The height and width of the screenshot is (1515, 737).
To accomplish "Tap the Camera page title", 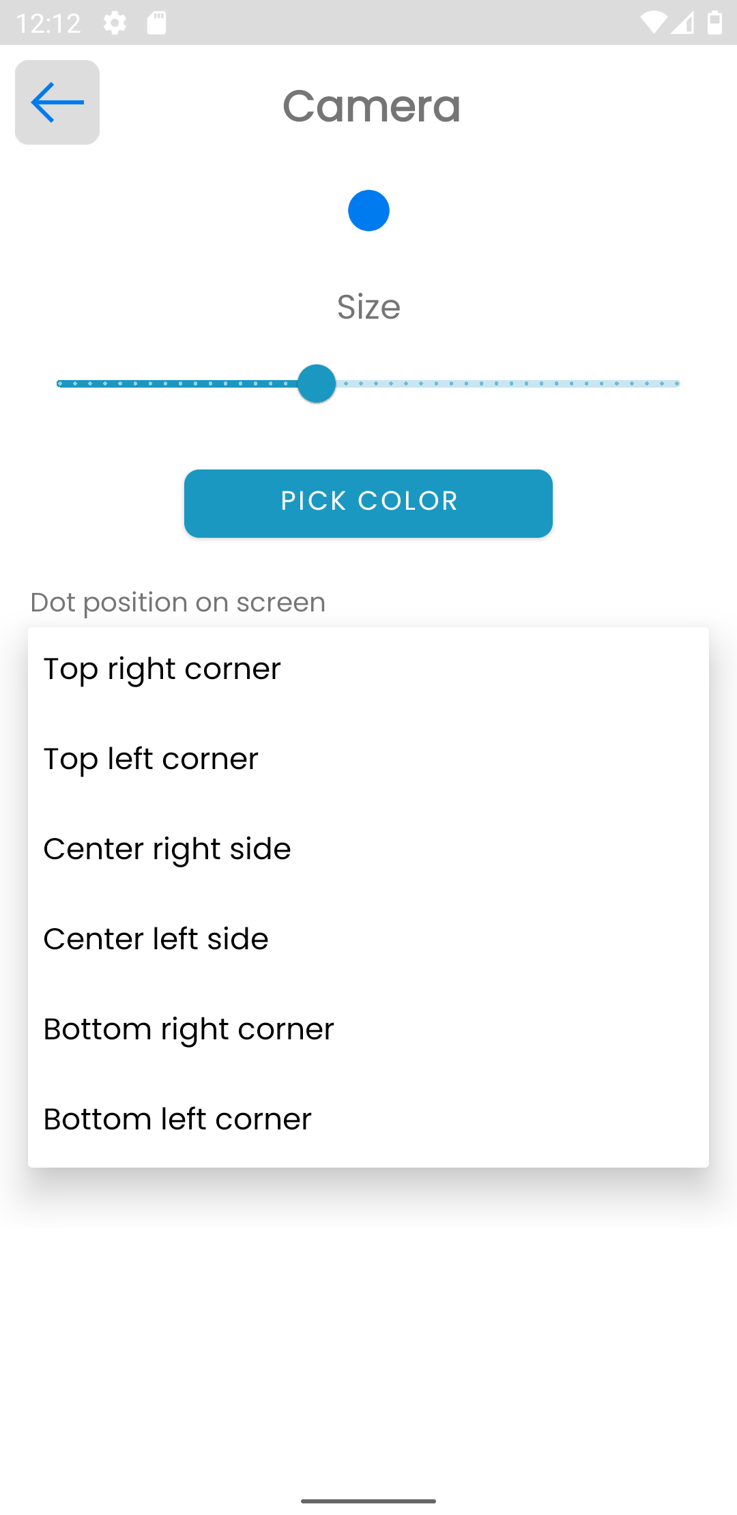I will [x=372, y=106].
